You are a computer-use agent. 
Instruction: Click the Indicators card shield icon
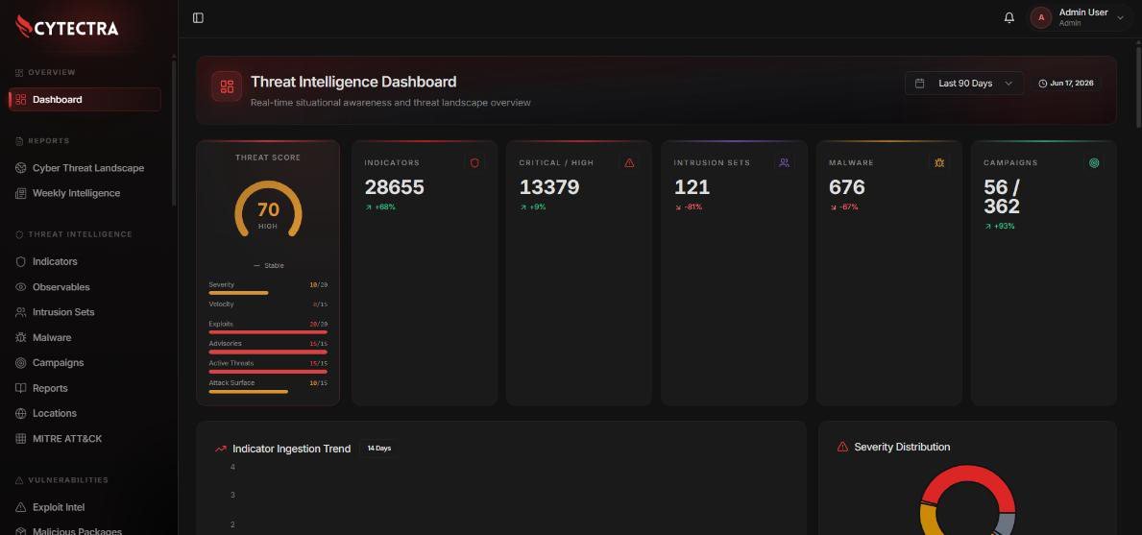tap(474, 163)
